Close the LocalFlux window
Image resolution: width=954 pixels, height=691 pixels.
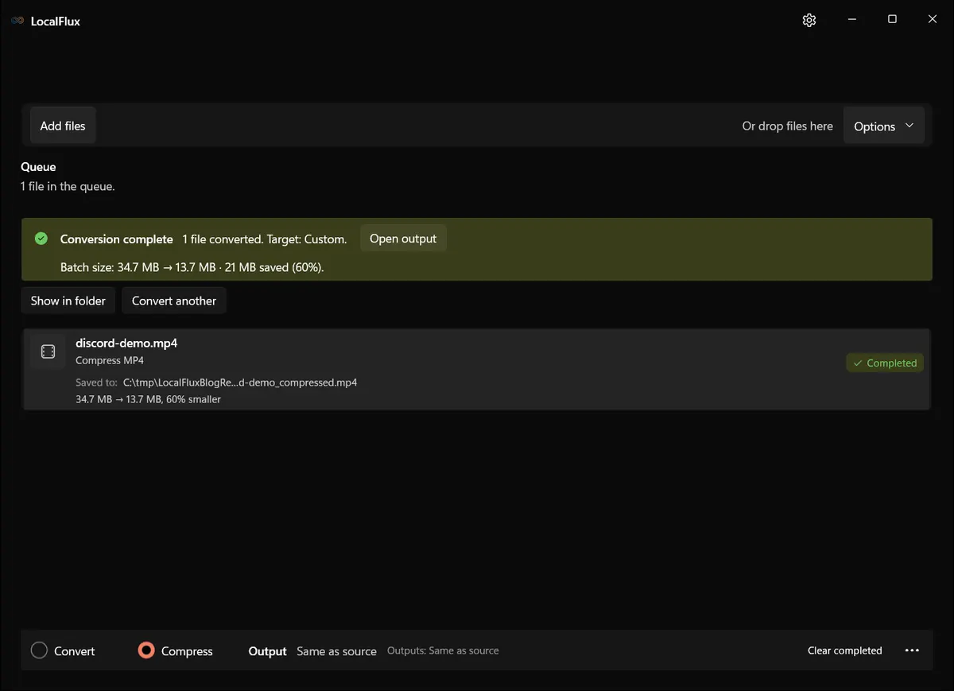(x=933, y=20)
